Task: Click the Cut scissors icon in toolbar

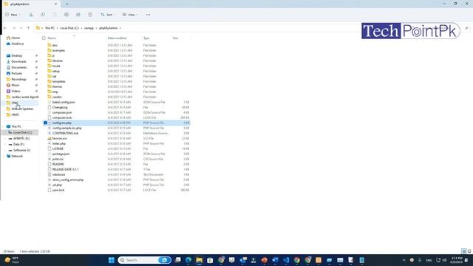Action: click(31, 15)
